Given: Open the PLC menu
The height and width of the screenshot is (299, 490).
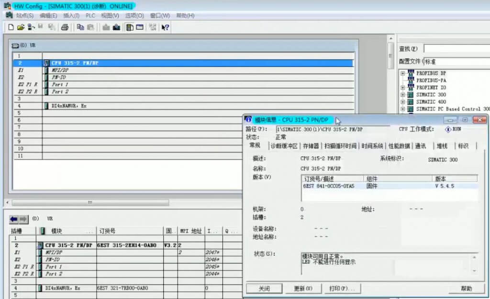Looking at the screenshot, I should pyautogui.click(x=90, y=15).
